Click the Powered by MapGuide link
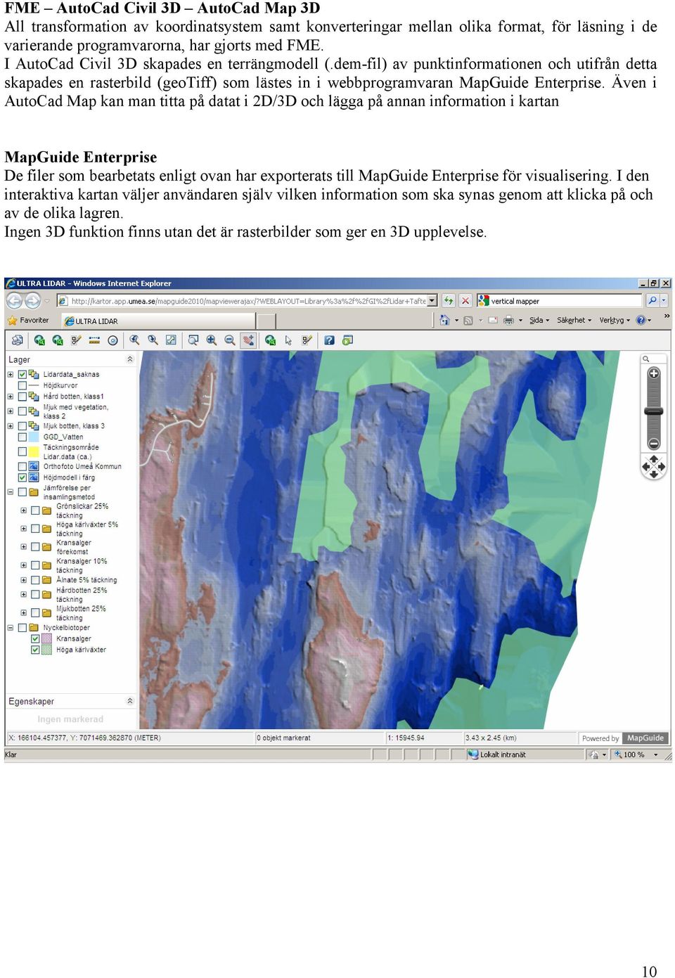This screenshot has width=675, height=978. pos(624,738)
